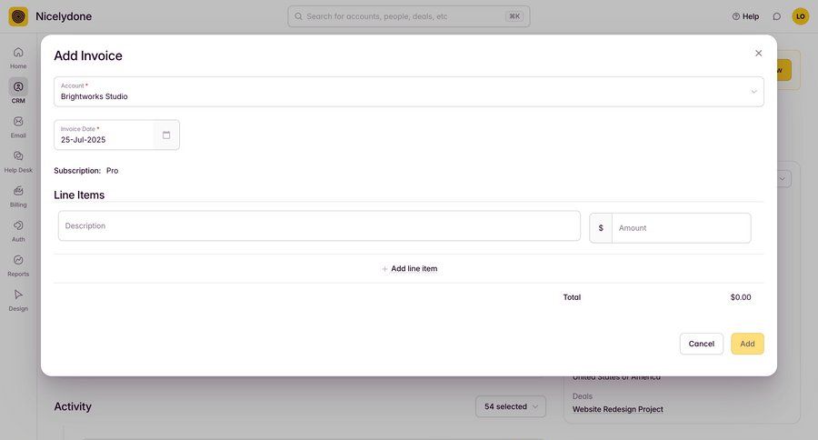Viewport: 818px width, 440px height.
Task: Select the CRM sidebar icon
Action: (x=18, y=87)
